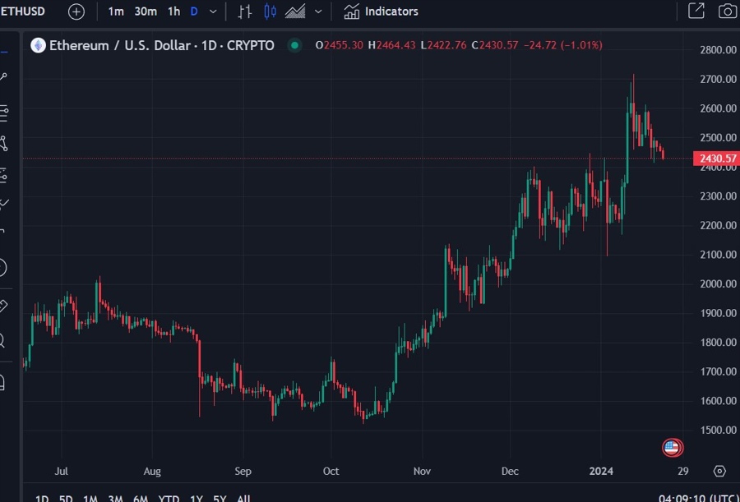Select the brush drawing tool in sidebar
Screen dimensions: 740x502
(2, 204)
